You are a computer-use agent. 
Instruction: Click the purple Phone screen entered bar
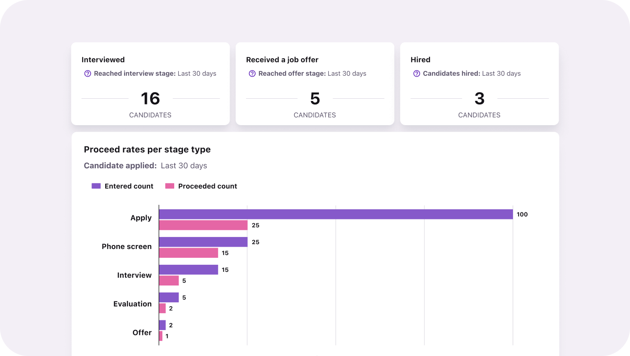click(203, 242)
